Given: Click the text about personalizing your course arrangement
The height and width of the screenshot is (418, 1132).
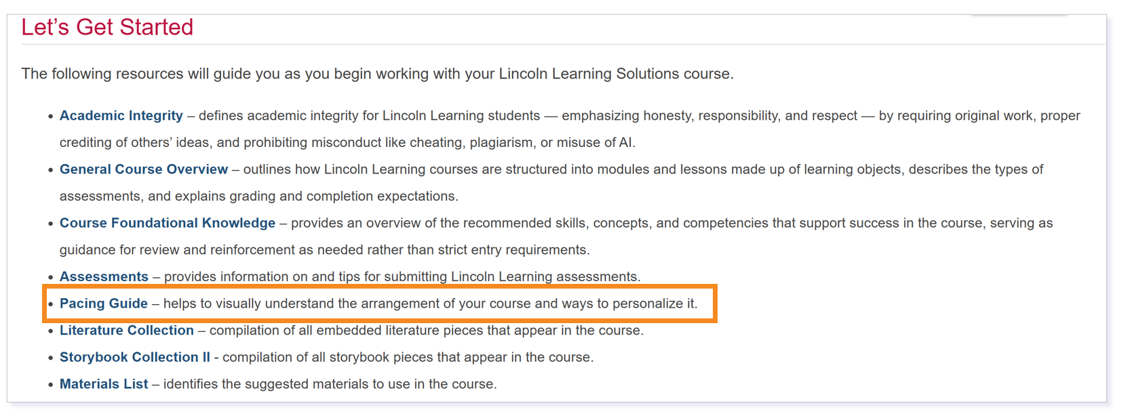Looking at the screenshot, I should click(430, 304).
